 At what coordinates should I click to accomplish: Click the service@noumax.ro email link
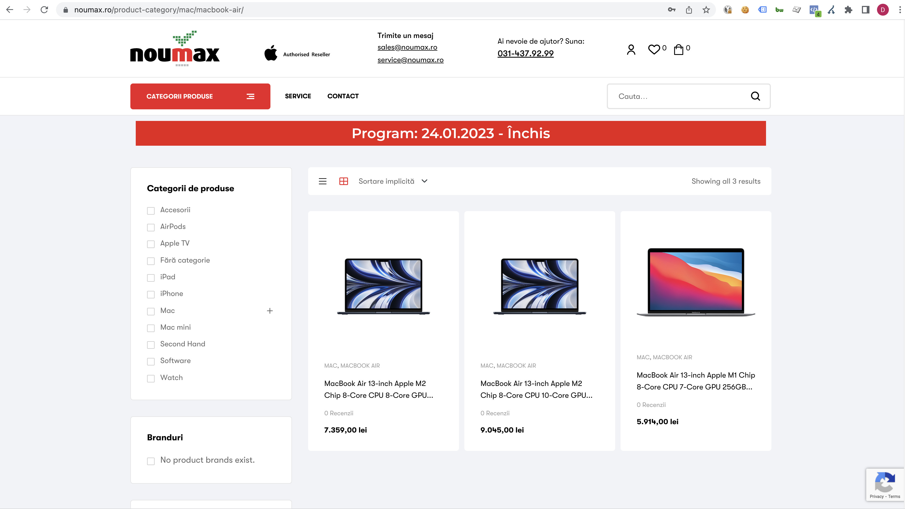410,60
